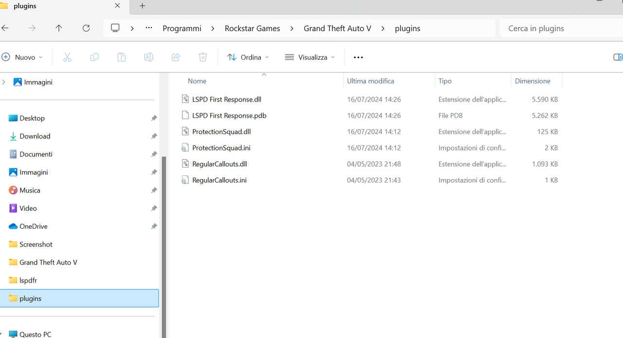Screen dimensions: 623x338
Task: Click the Share icon in toolbar
Action: tap(176, 57)
